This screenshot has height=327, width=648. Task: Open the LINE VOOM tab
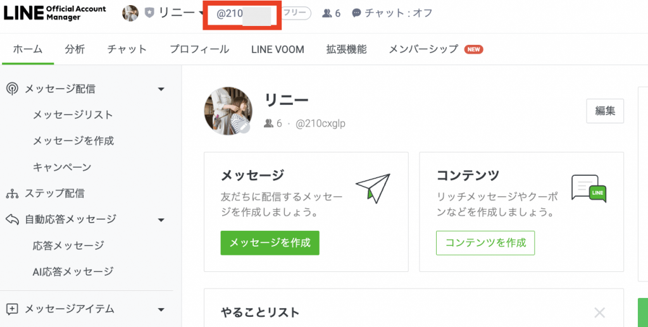pyautogui.click(x=278, y=49)
